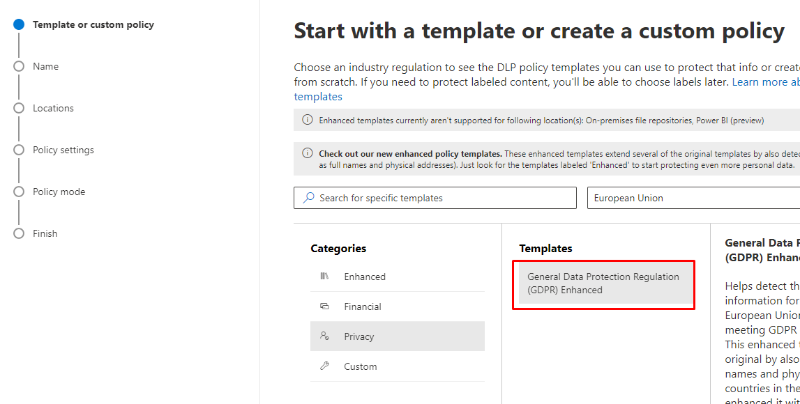800x404 pixels.
Task: Select the Policy settings step circle
Action: pos(19,150)
